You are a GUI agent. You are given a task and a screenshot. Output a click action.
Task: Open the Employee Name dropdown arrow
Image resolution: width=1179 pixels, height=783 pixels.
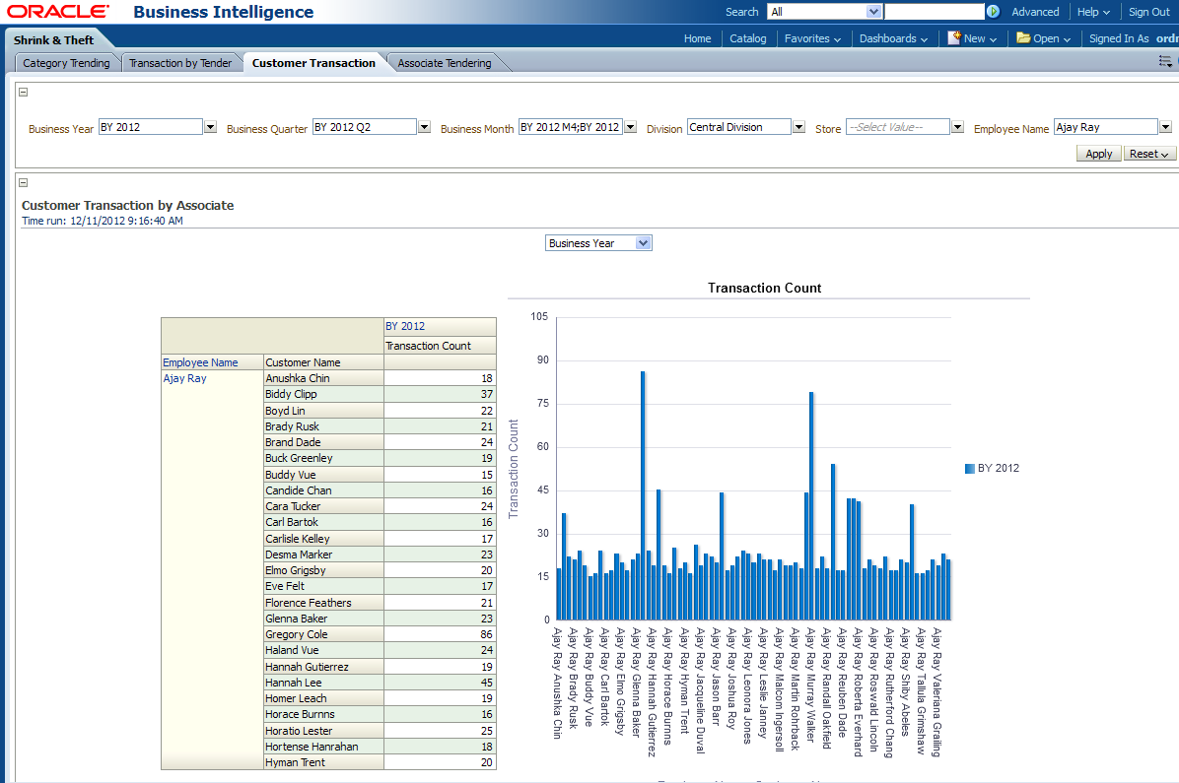click(x=1165, y=127)
